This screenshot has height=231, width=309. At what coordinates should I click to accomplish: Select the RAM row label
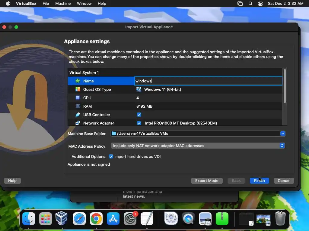click(x=88, y=106)
